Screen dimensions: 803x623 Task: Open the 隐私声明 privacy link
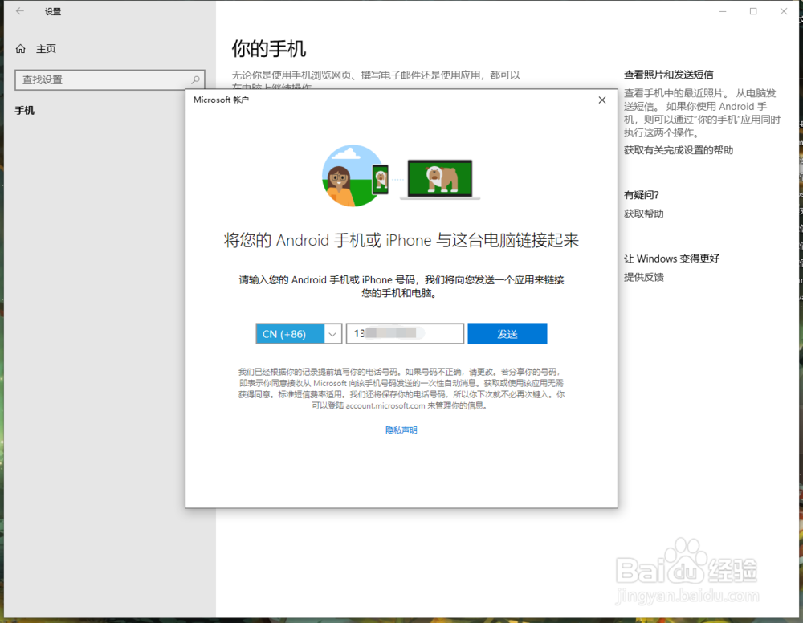coord(401,430)
